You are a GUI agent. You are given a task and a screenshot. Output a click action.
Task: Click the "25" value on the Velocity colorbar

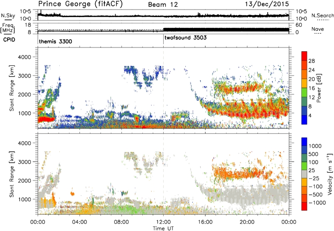(311, 170)
